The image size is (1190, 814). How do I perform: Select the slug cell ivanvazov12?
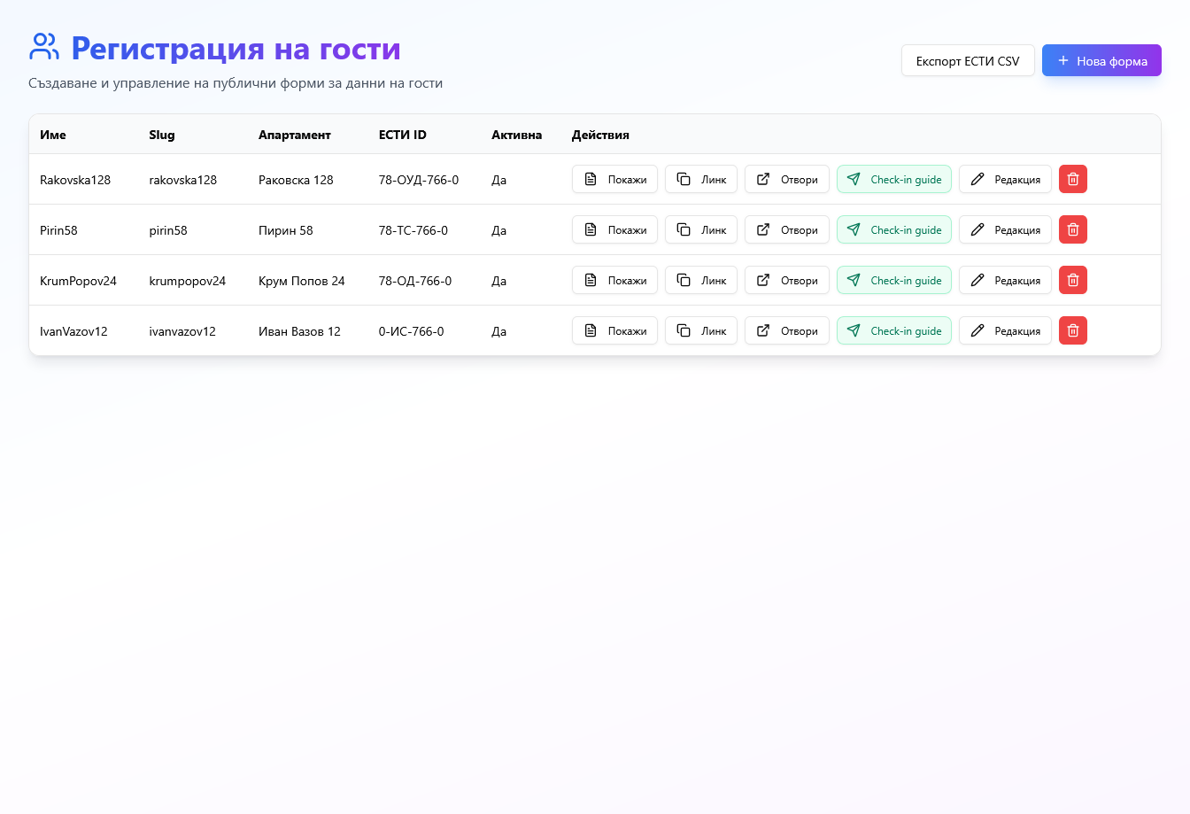[x=182, y=331]
